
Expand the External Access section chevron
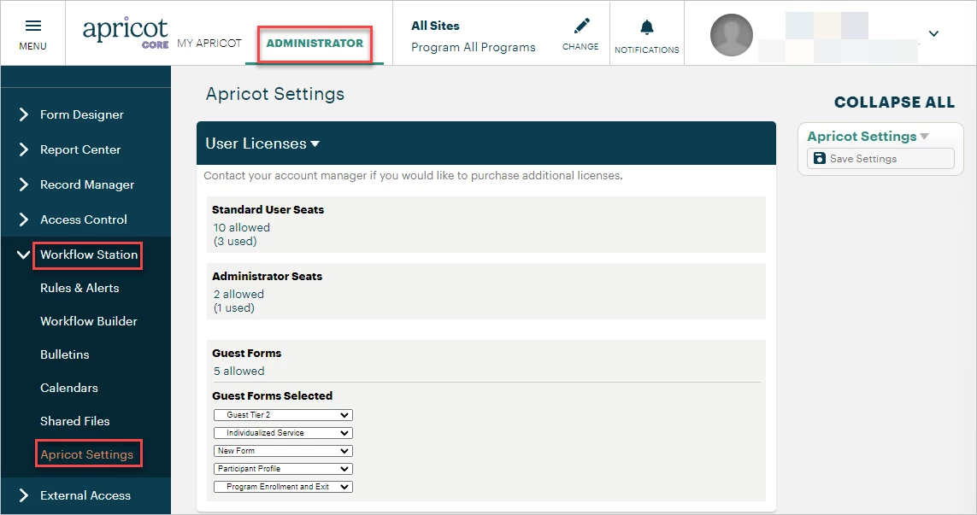click(24, 495)
